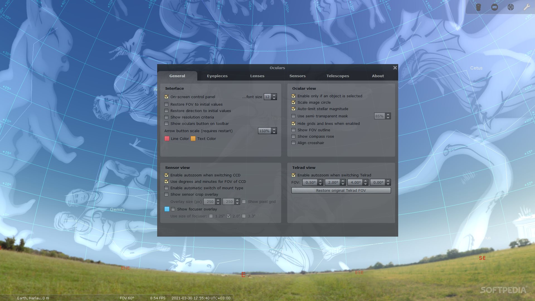Screen dimensions: 535x301
Task: Close the Oculars dialog
Action: (x=395, y=68)
